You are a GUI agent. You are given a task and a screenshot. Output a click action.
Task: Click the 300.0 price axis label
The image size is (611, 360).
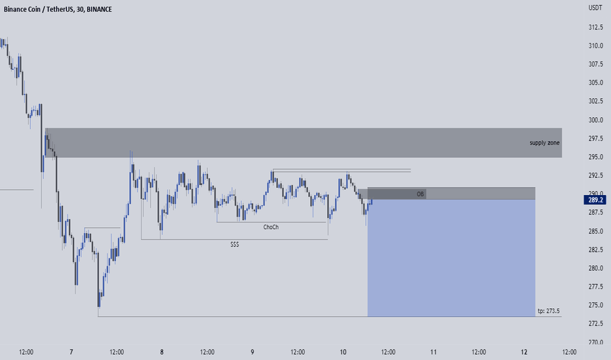[595, 120]
